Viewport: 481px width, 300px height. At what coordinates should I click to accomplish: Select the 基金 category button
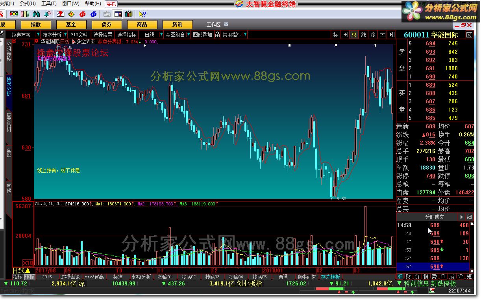(x=71, y=24)
